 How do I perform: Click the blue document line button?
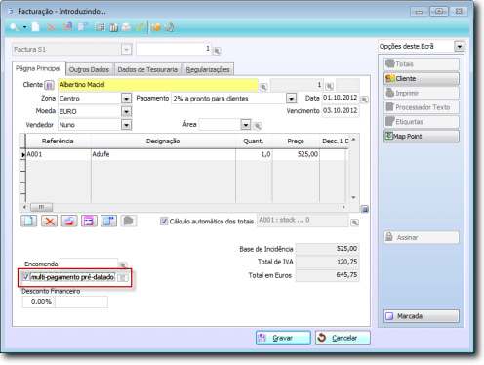[108, 222]
